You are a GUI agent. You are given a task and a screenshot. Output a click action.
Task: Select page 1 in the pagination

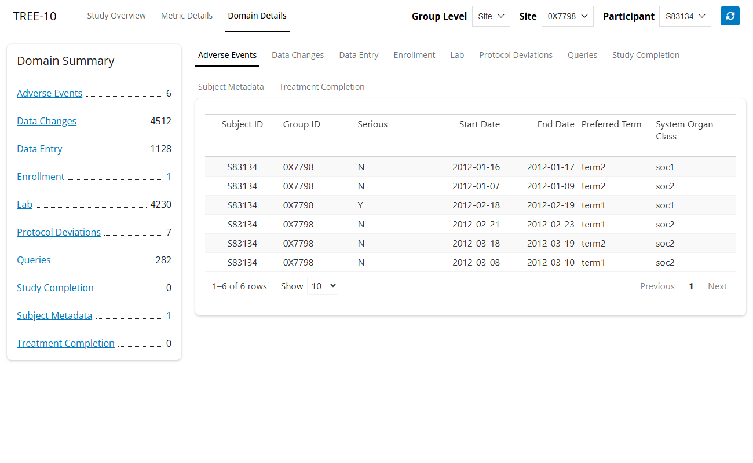[x=691, y=286]
